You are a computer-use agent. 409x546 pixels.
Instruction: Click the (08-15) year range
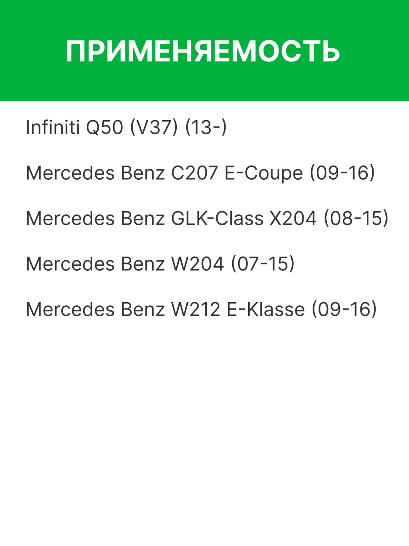pos(356,219)
